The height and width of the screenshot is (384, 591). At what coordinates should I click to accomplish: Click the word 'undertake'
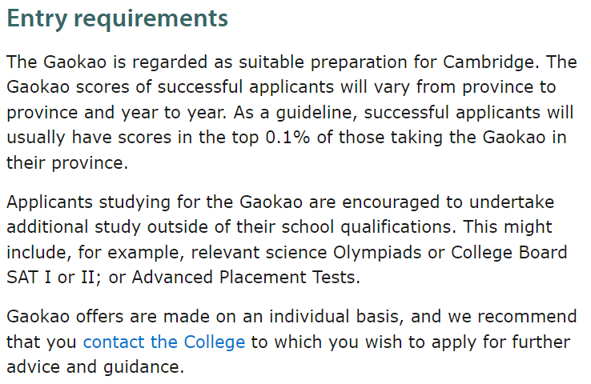point(512,202)
